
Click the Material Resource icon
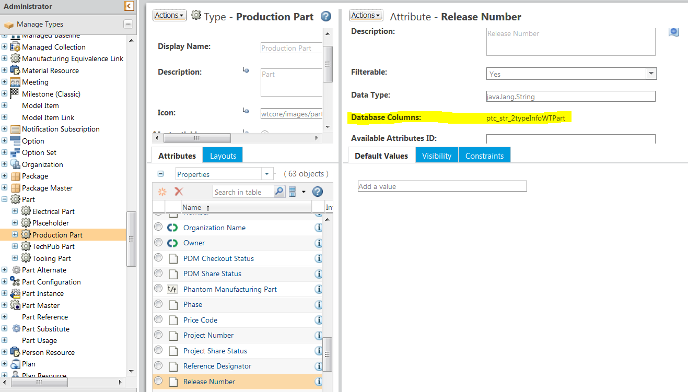[x=15, y=70]
